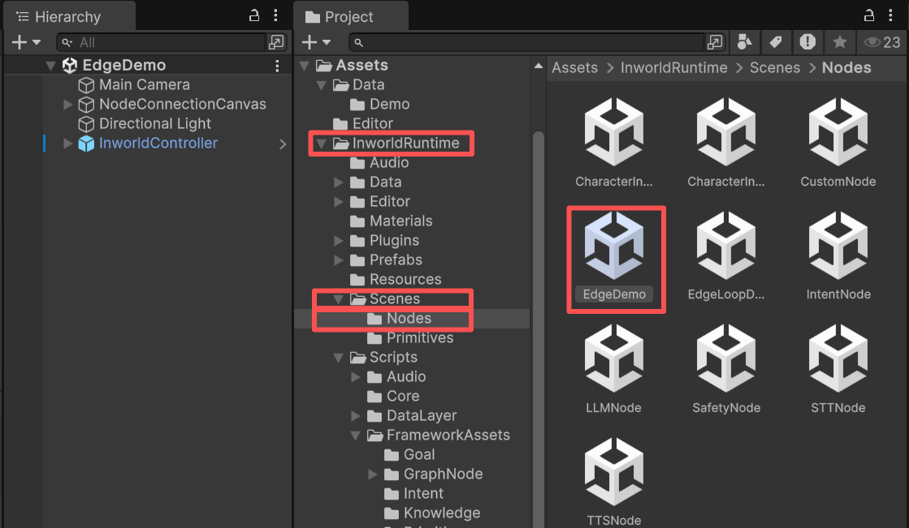This screenshot has width=909, height=528.
Task: Focus the Hierarchy search field
Action: point(161,42)
